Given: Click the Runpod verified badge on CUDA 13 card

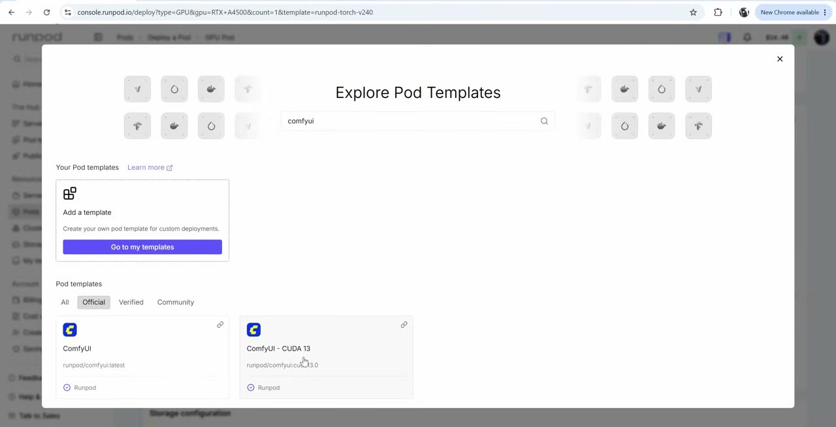Looking at the screenshot, I should point(263,388).
